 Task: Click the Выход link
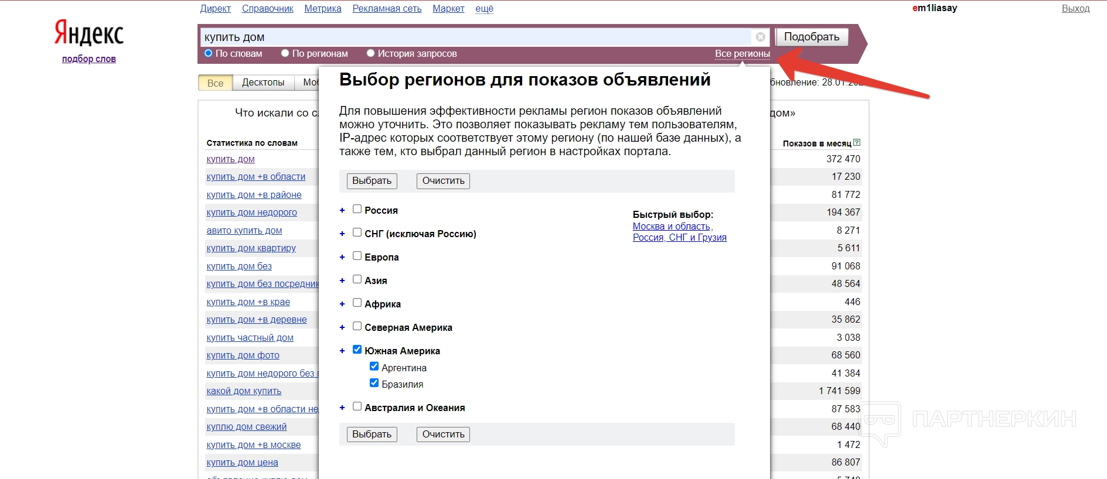[x=1075, y=8]
